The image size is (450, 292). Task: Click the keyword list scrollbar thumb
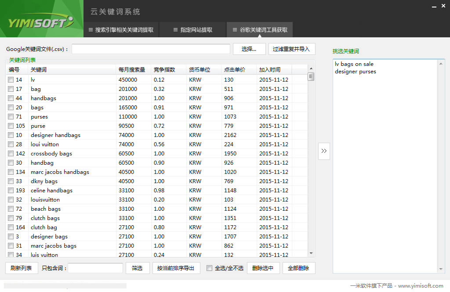[311, 76]
